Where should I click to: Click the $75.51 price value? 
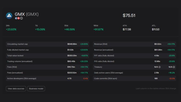[129, 15]
